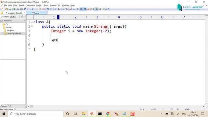The width and height of the screenshot is (208, 117).
Task: Click the Redo arrow icon
Action: click(x=51, y=9)
